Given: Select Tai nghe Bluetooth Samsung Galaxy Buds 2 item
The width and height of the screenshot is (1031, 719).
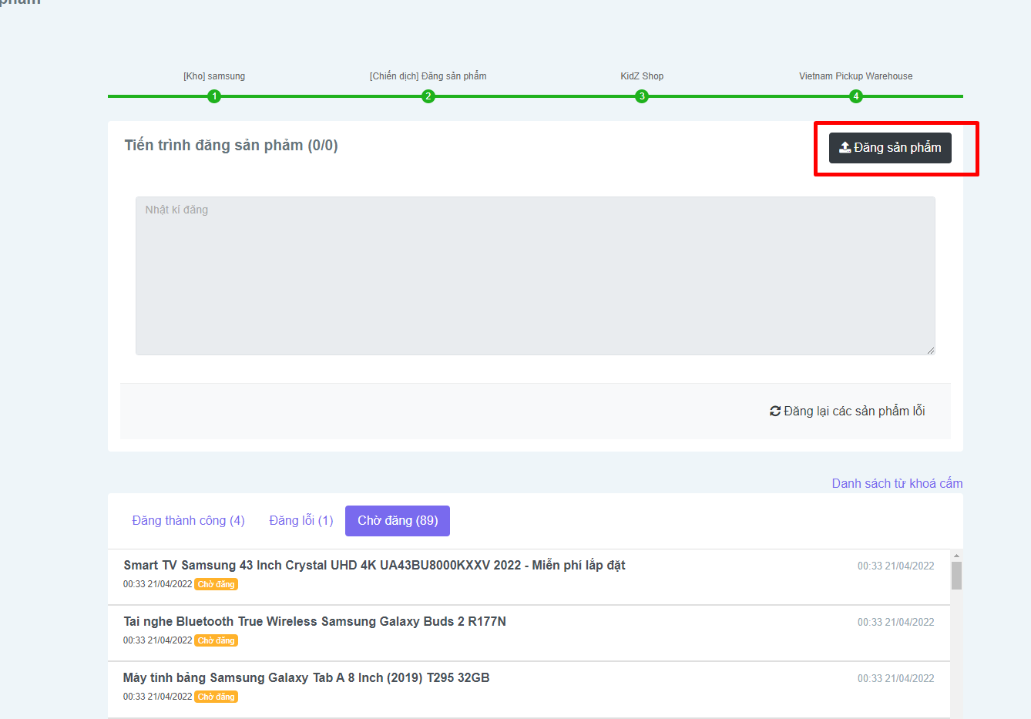Looking at the screenshot, I should (x=529, y=633).
